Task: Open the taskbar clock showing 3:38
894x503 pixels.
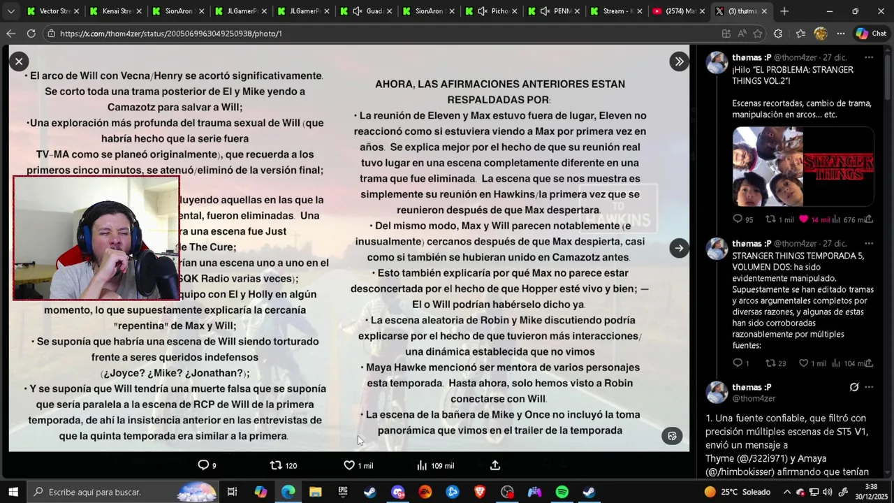Action: [872, 492]
